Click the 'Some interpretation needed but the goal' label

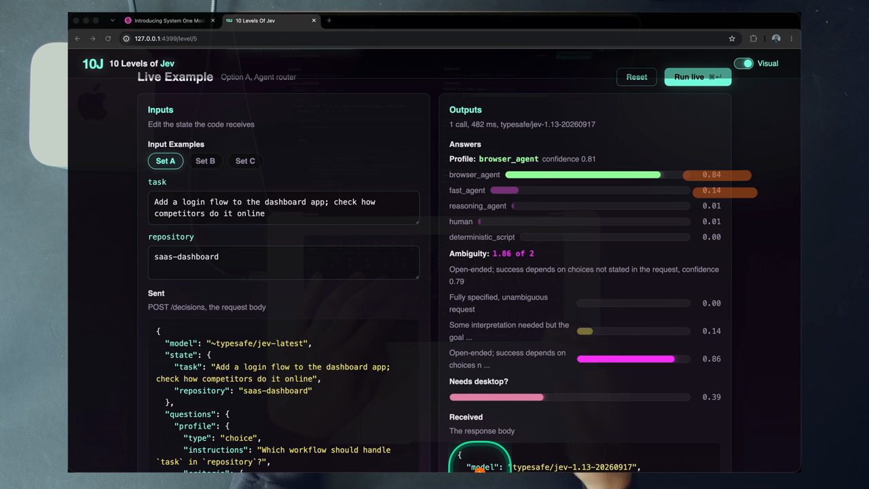tap(509, 331)
